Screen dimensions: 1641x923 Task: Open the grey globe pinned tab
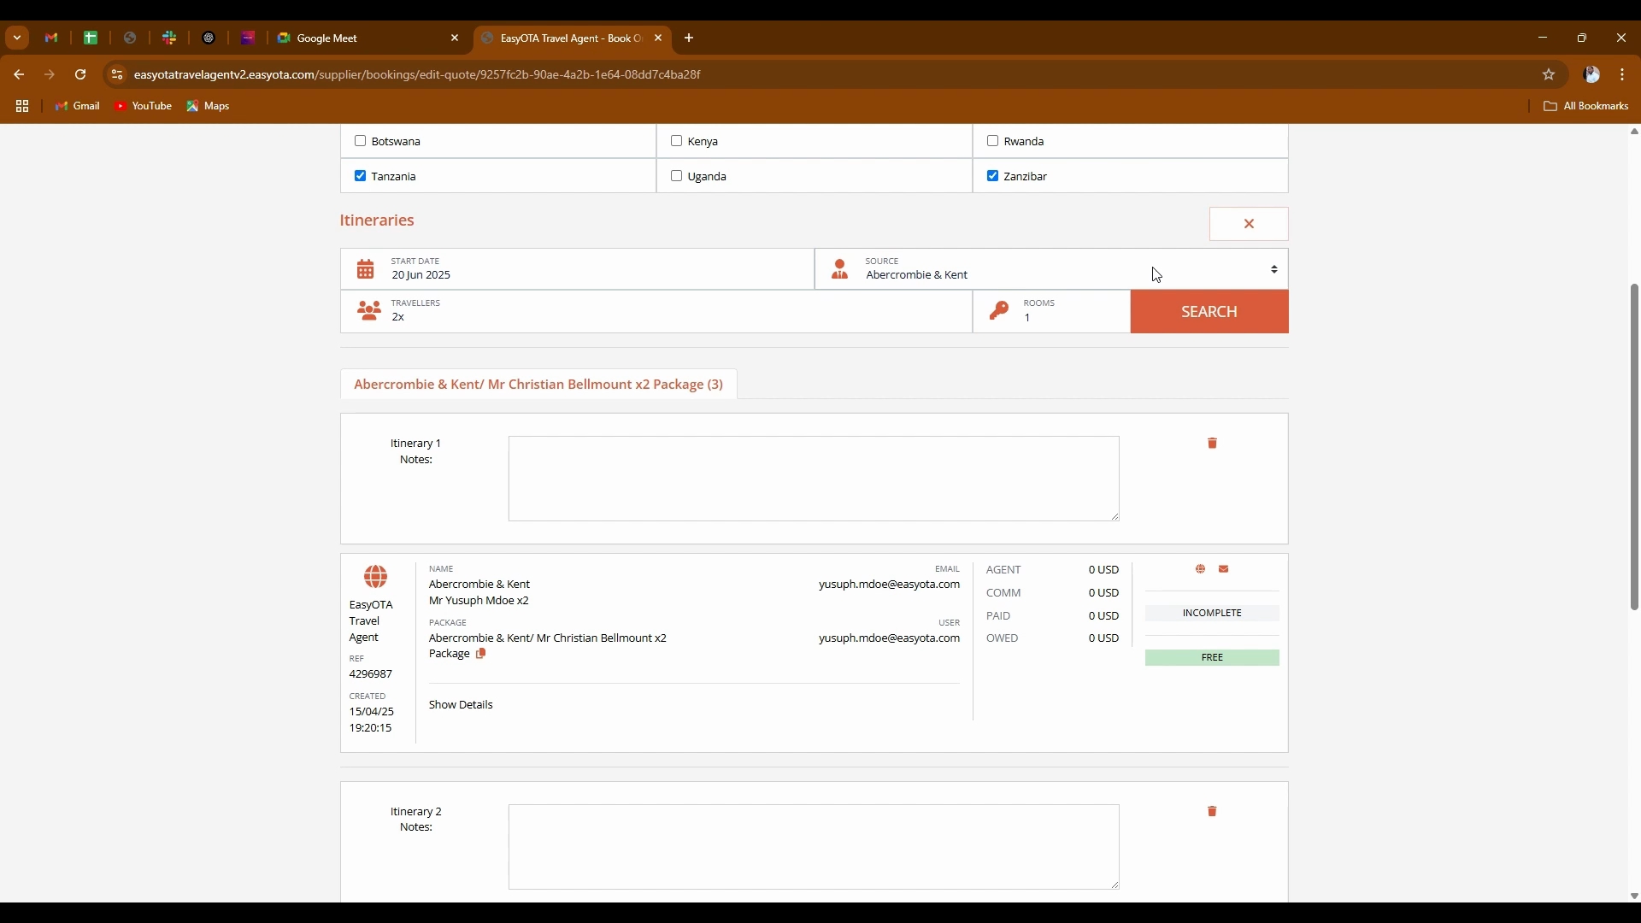point(130,38)
